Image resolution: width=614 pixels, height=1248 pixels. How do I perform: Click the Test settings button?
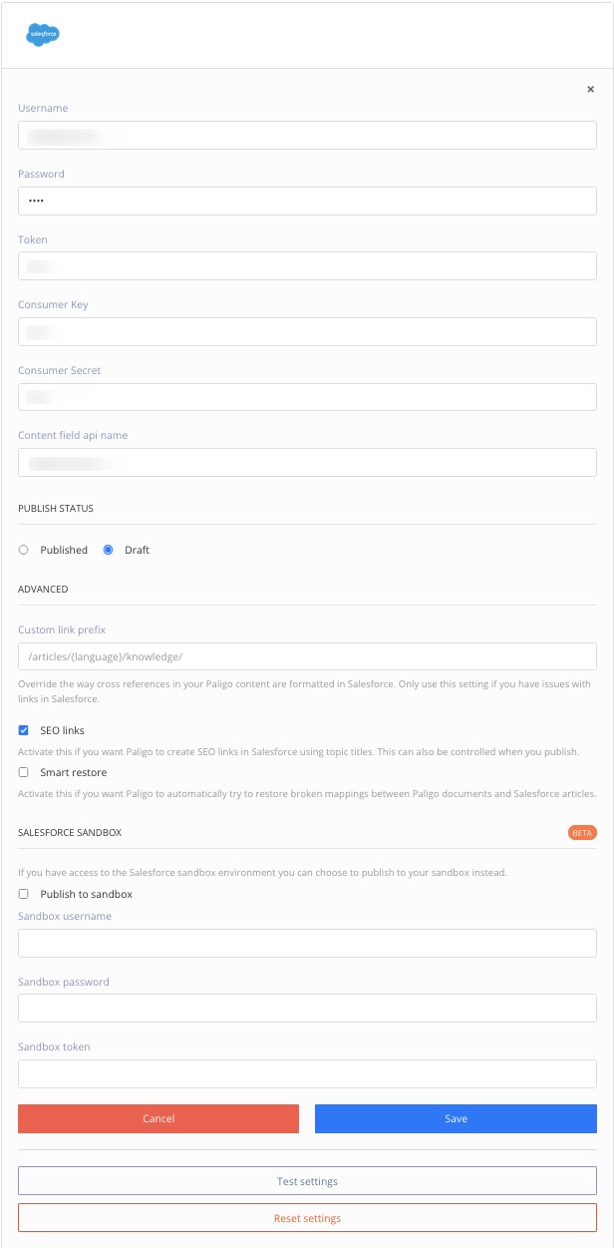[x=307, y=1181]
